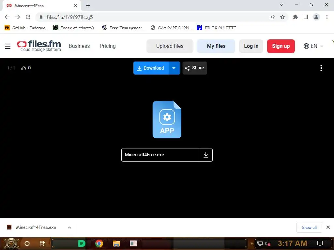Screen dimensions: 334x250
Task: Close the Minecraft4Free tab
Action: tap(76, 6)
